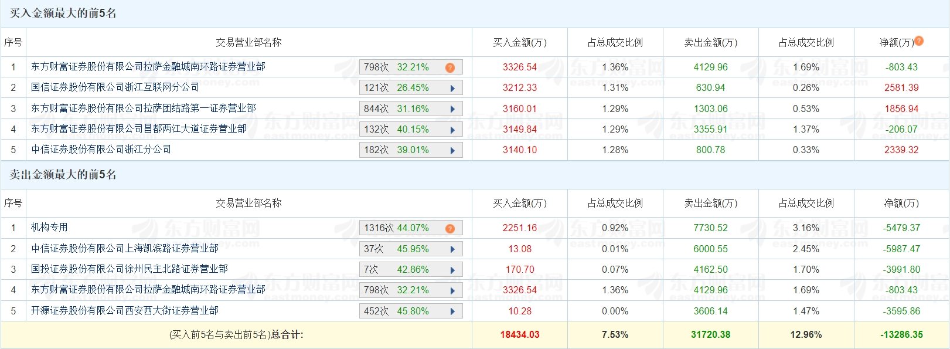Screen dimensions: 950x349
Task: Open 中信证券股份有限公司浙江分公司 link
Action: click(101, 149)
